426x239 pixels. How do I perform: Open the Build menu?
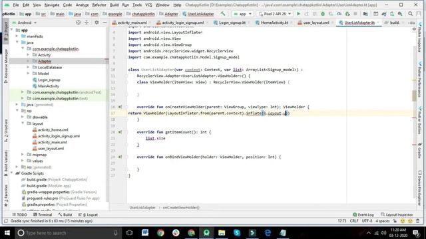(x=114, y=5)
